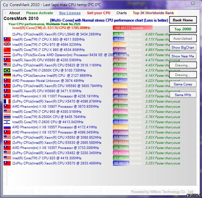202x198 pixels.
Task: Click the Multi-Cores performance chart heading
Action: [109, 20]
